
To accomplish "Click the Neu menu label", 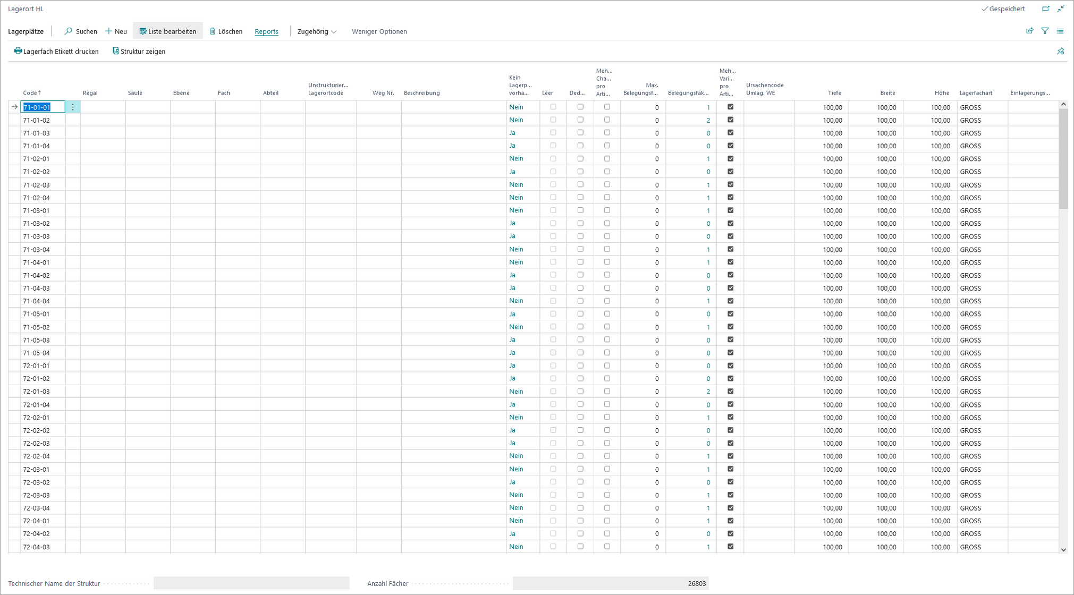I will coord(121,31).
